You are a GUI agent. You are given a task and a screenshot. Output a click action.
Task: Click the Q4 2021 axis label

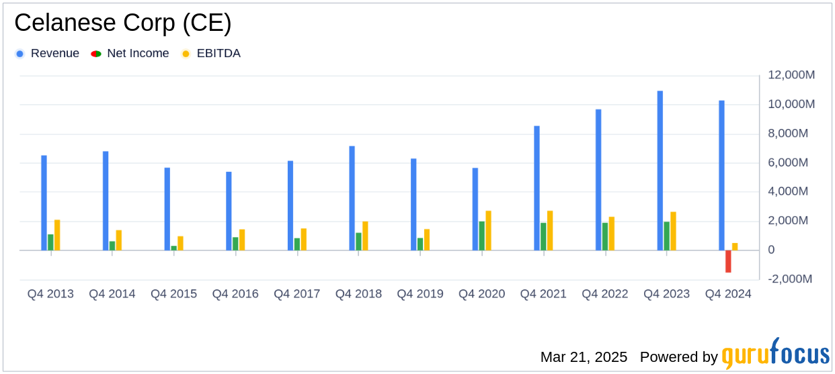543,294
